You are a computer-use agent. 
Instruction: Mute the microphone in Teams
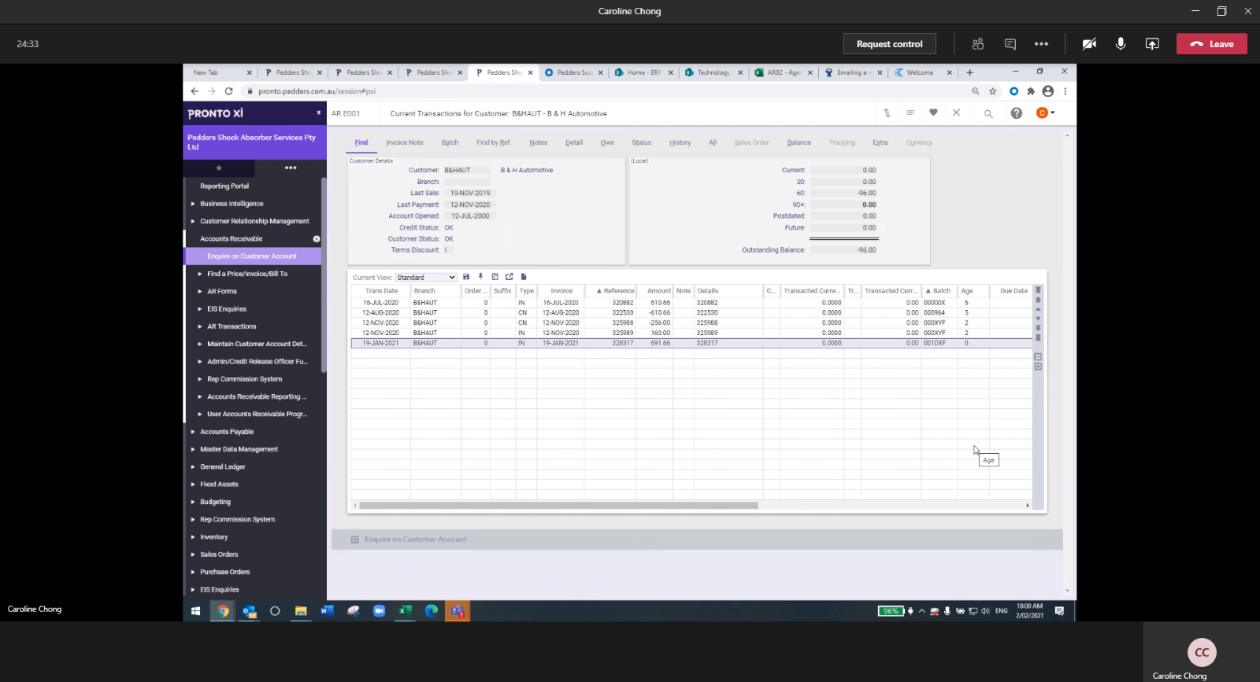(x=1121, y=44)
